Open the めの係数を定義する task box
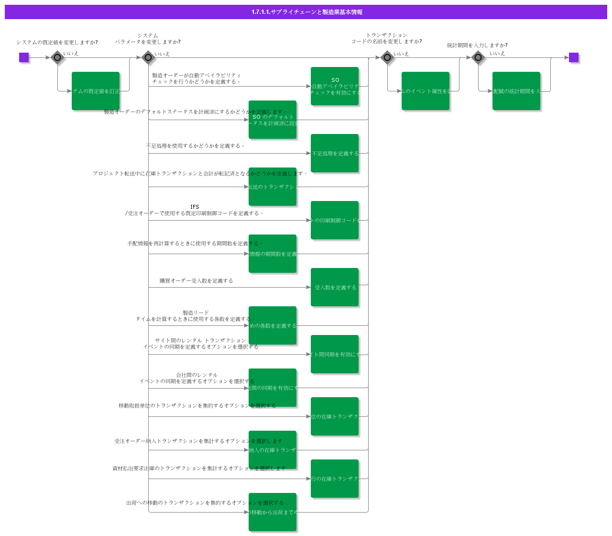 (273, 325)
